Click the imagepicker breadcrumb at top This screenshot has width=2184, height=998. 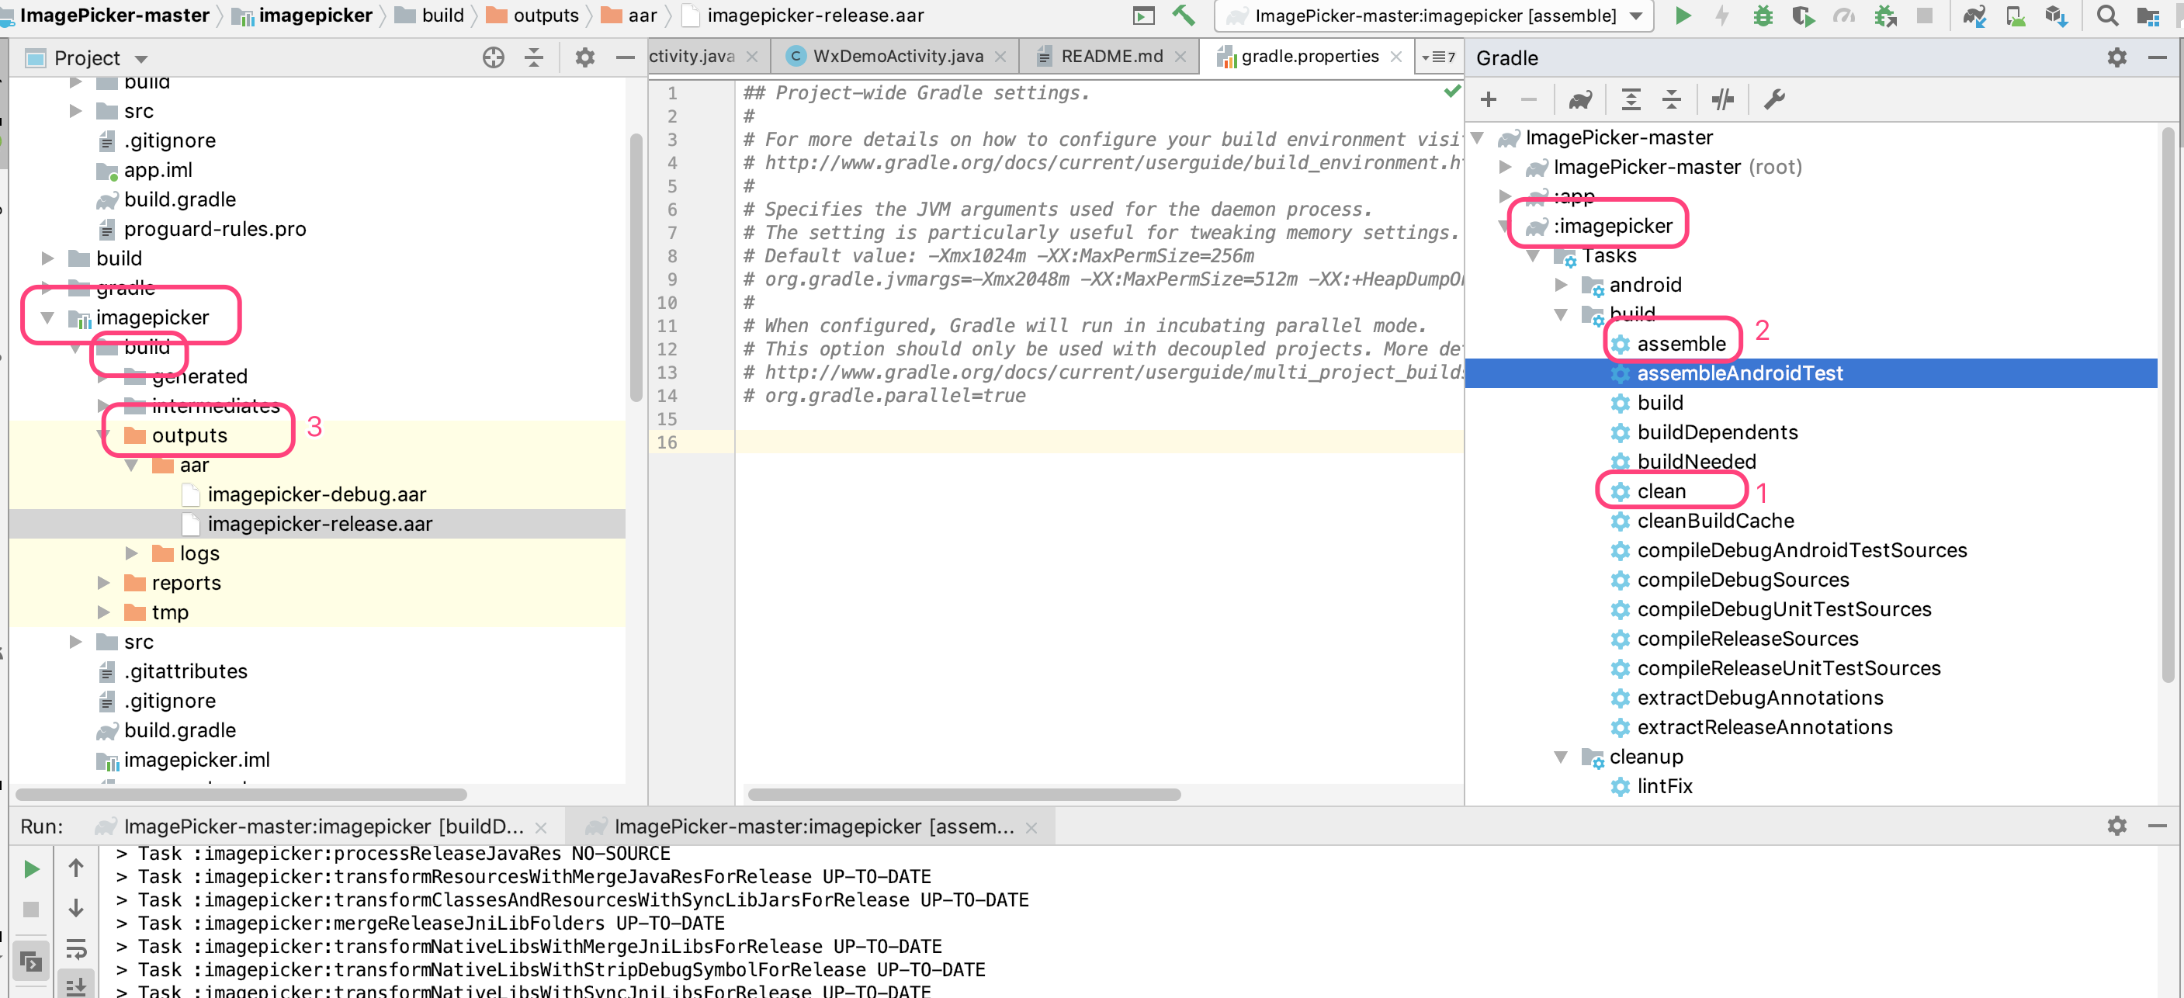303,16
